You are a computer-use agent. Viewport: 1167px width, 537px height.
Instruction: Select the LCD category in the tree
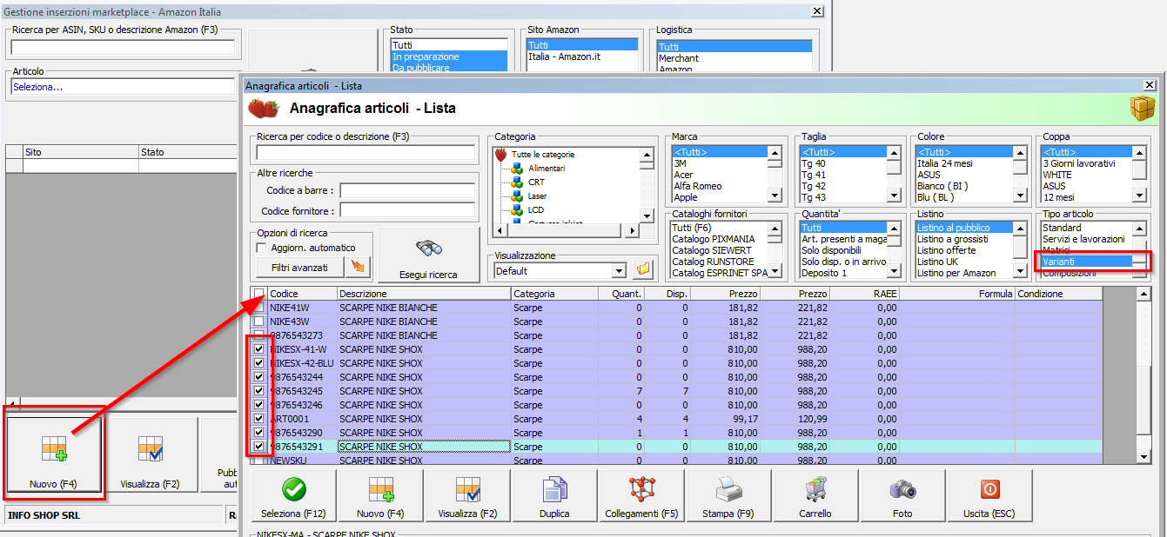point(536,210)
